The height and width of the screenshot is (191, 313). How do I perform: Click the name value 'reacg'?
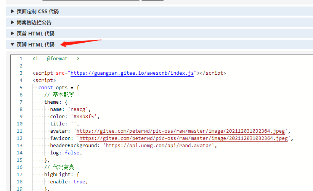[78, 109]
